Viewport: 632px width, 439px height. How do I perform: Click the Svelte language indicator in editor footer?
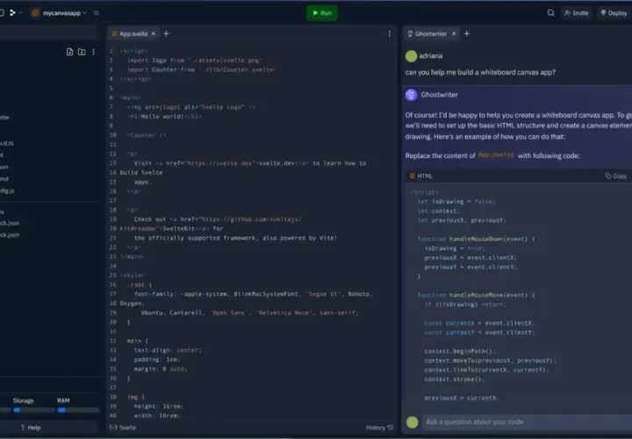coord(124,428)
